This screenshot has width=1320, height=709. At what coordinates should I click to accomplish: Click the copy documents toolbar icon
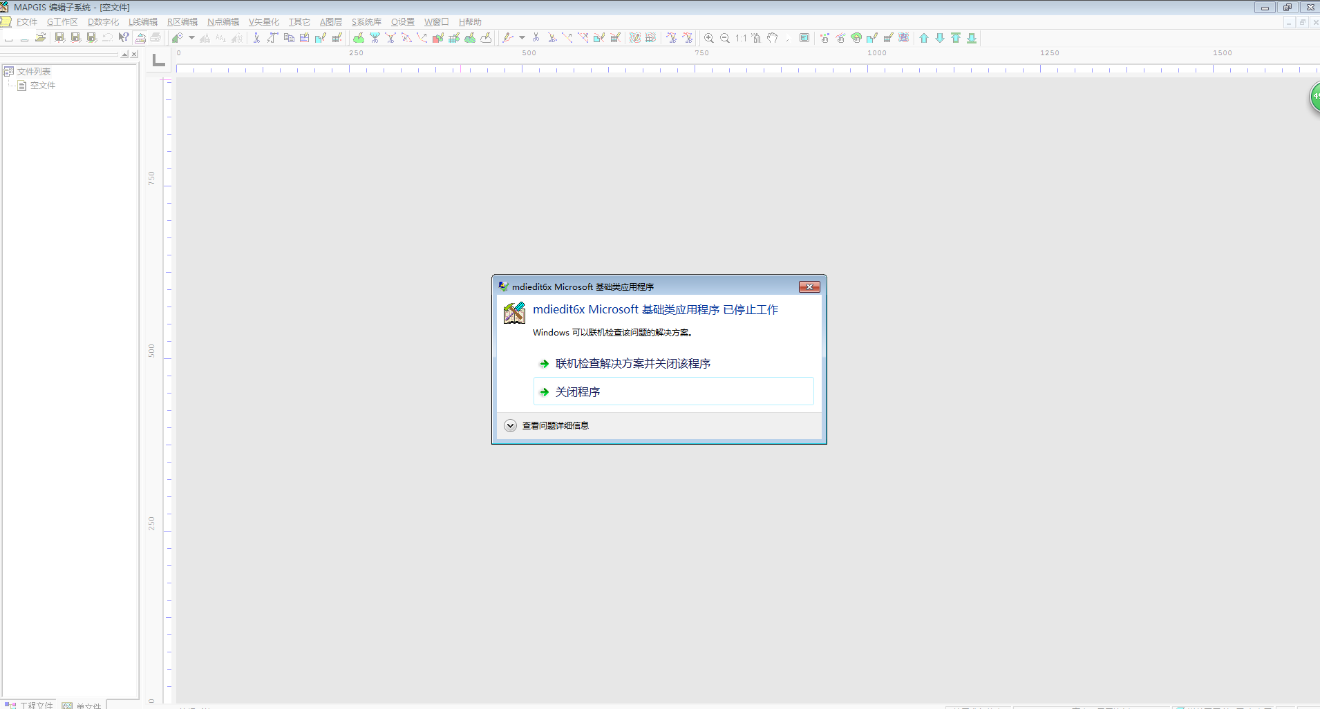[289, 38]
